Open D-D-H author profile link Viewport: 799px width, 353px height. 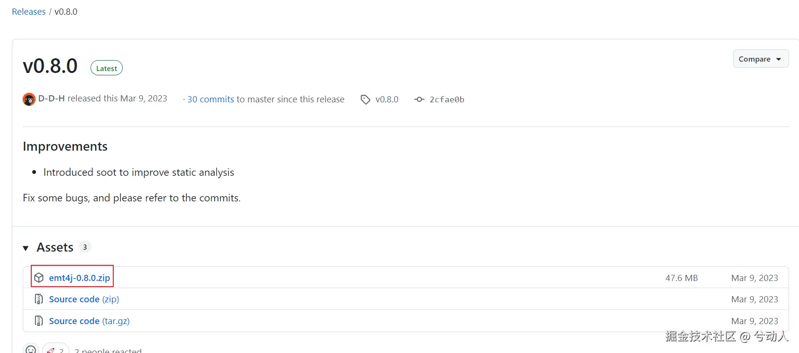51,99
